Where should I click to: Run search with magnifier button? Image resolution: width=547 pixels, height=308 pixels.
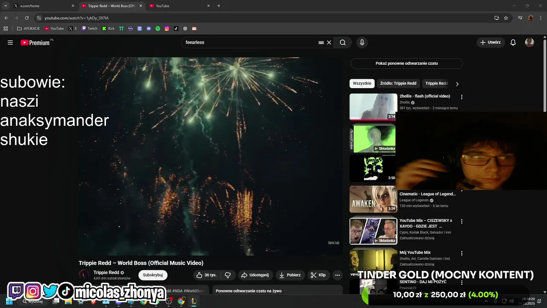(343, 42)
